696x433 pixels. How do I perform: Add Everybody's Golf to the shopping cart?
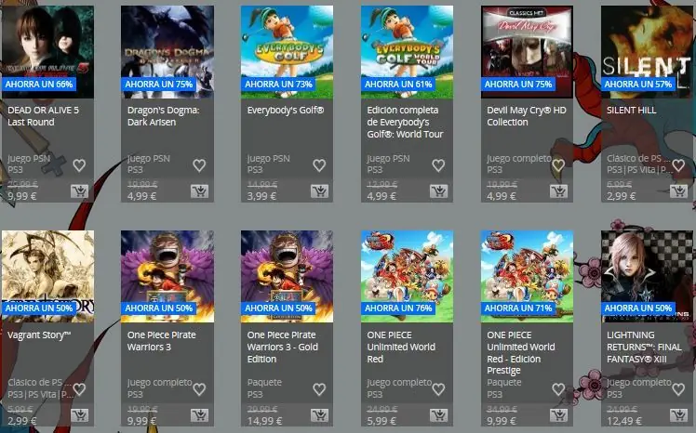(319, 191)
